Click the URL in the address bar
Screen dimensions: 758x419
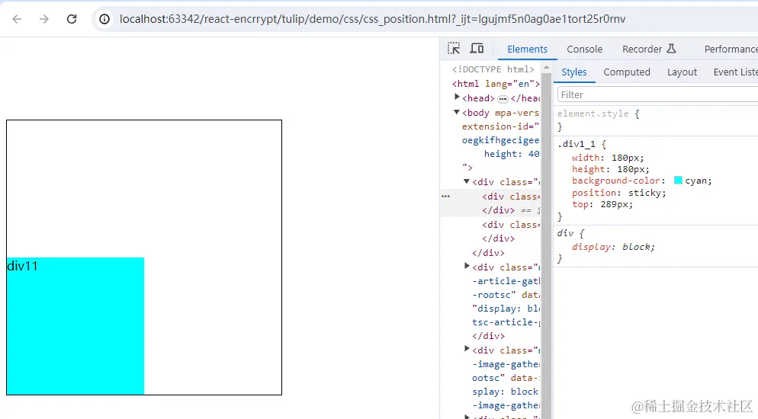[372, 19]
